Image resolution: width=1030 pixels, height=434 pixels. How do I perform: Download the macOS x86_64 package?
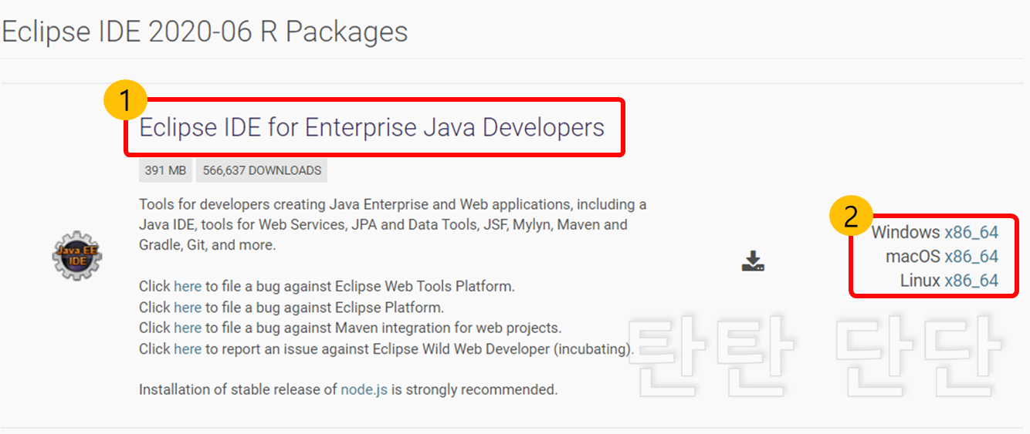click(971, 256)
